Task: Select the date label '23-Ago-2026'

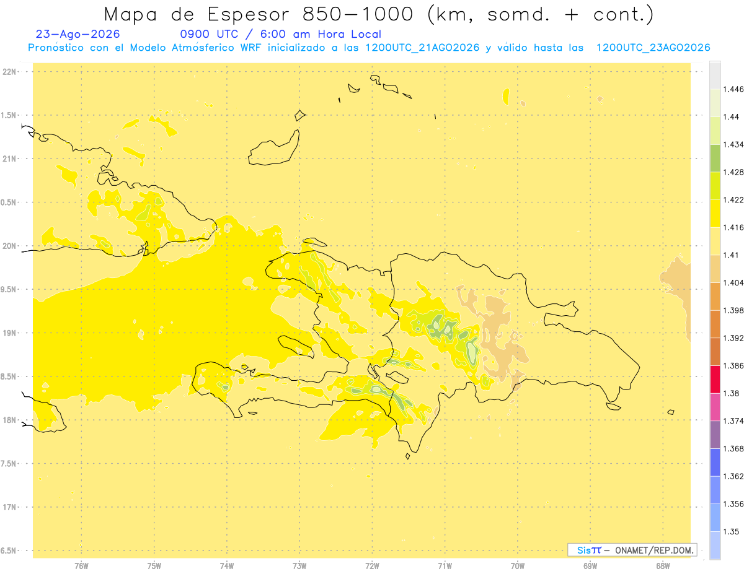Action: (x=78, y=34)
